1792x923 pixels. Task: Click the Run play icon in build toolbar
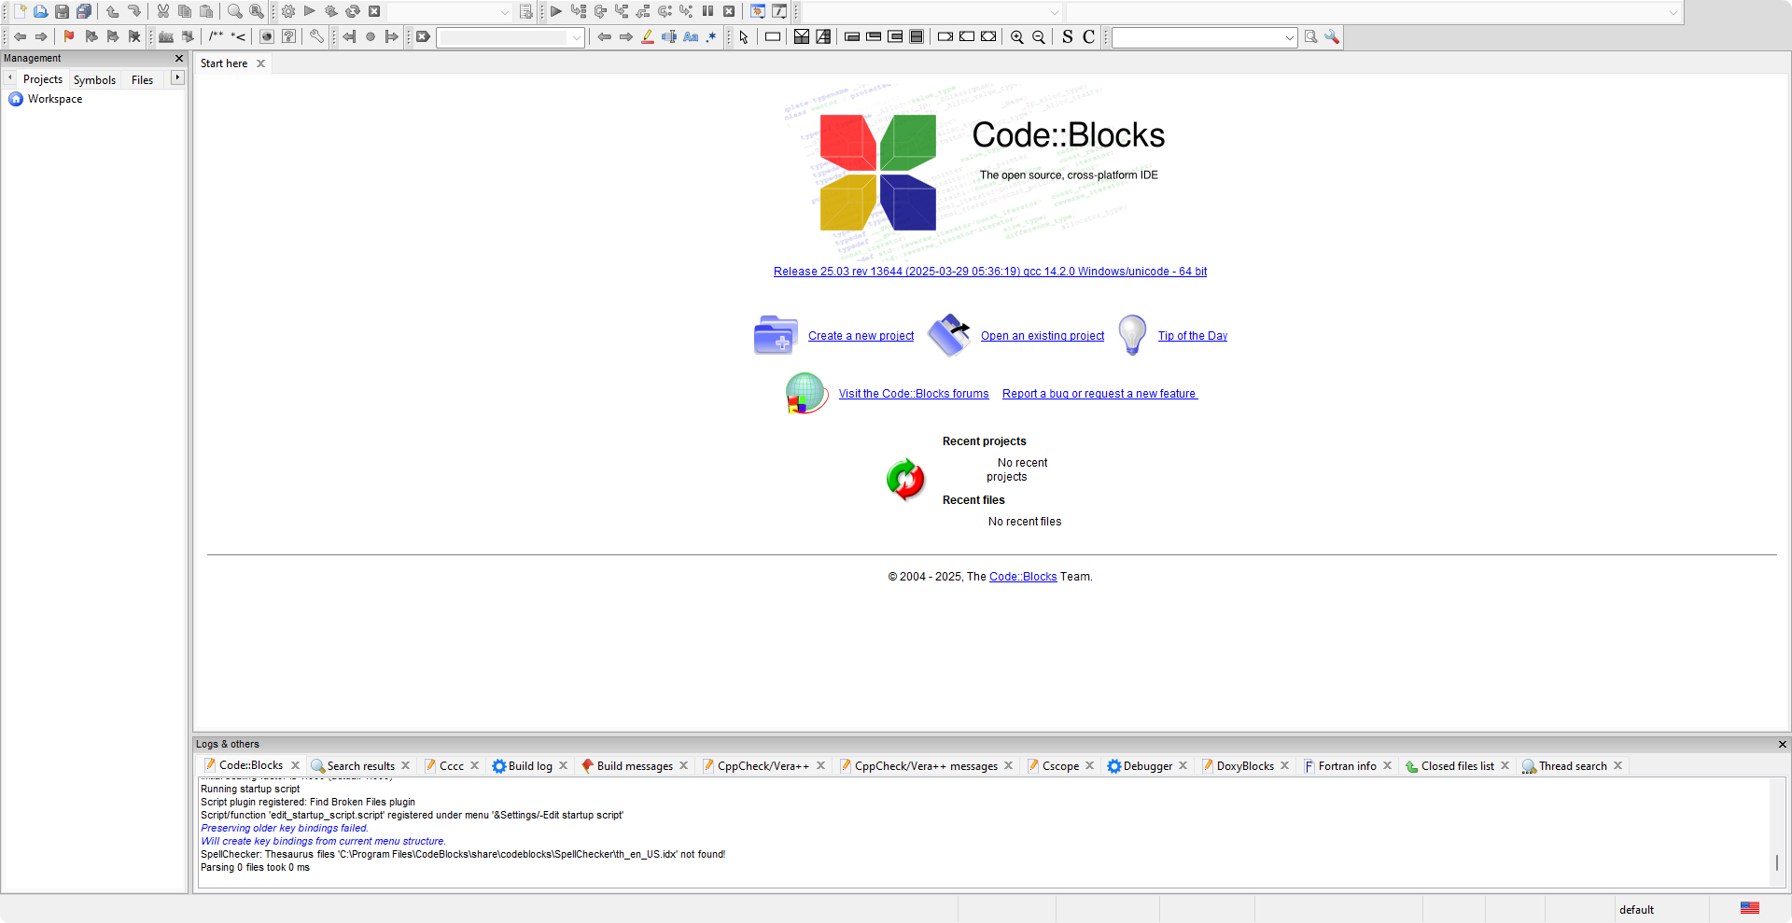pyautogui.click(x=310, y=11)
